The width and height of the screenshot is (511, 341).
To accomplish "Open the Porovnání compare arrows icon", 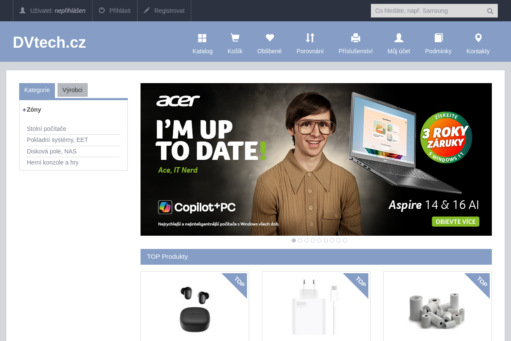I will [310, 38].
